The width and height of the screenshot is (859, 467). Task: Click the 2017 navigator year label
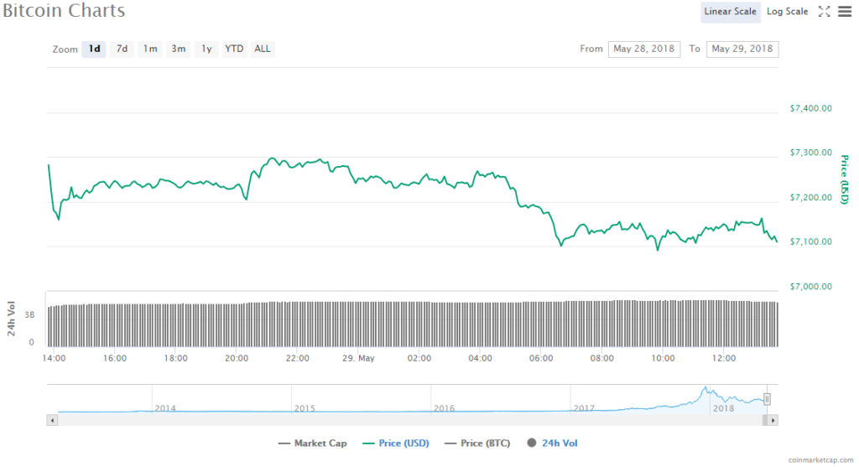point(584,408)
